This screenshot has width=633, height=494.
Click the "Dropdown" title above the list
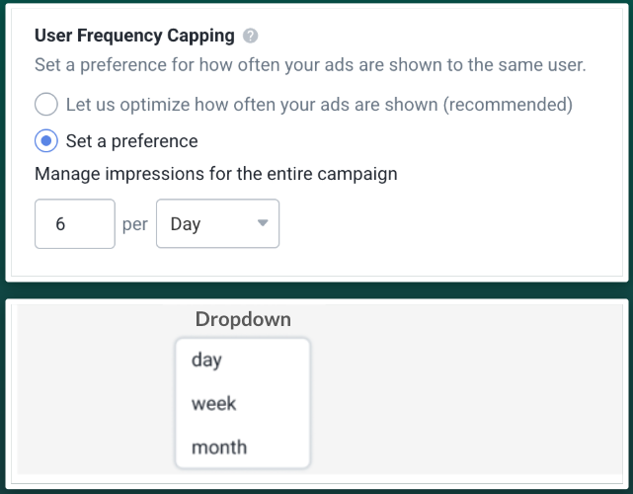[243, 320]
